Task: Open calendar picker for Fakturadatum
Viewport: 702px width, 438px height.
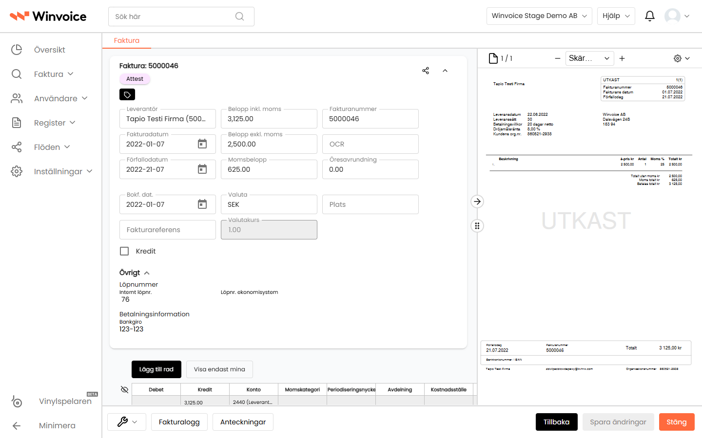Action: [x=202, y=144]
